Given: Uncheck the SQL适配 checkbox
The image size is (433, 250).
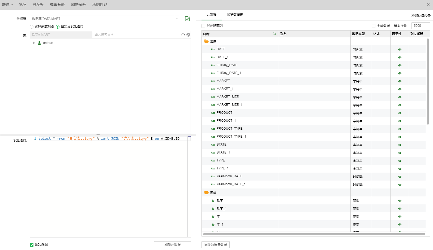Looking at the screenshot, I should coord(32,245).
